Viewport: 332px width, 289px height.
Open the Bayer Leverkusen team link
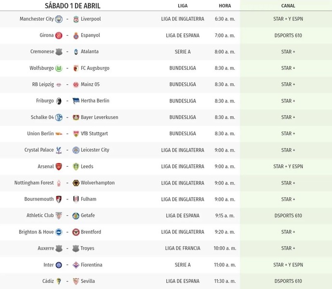click(100, 118)
